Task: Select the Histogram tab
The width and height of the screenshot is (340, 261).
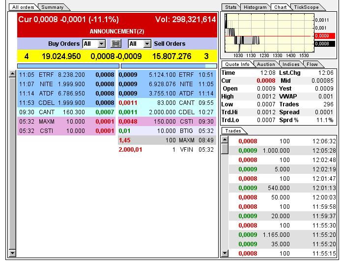Action: [255, 7]
